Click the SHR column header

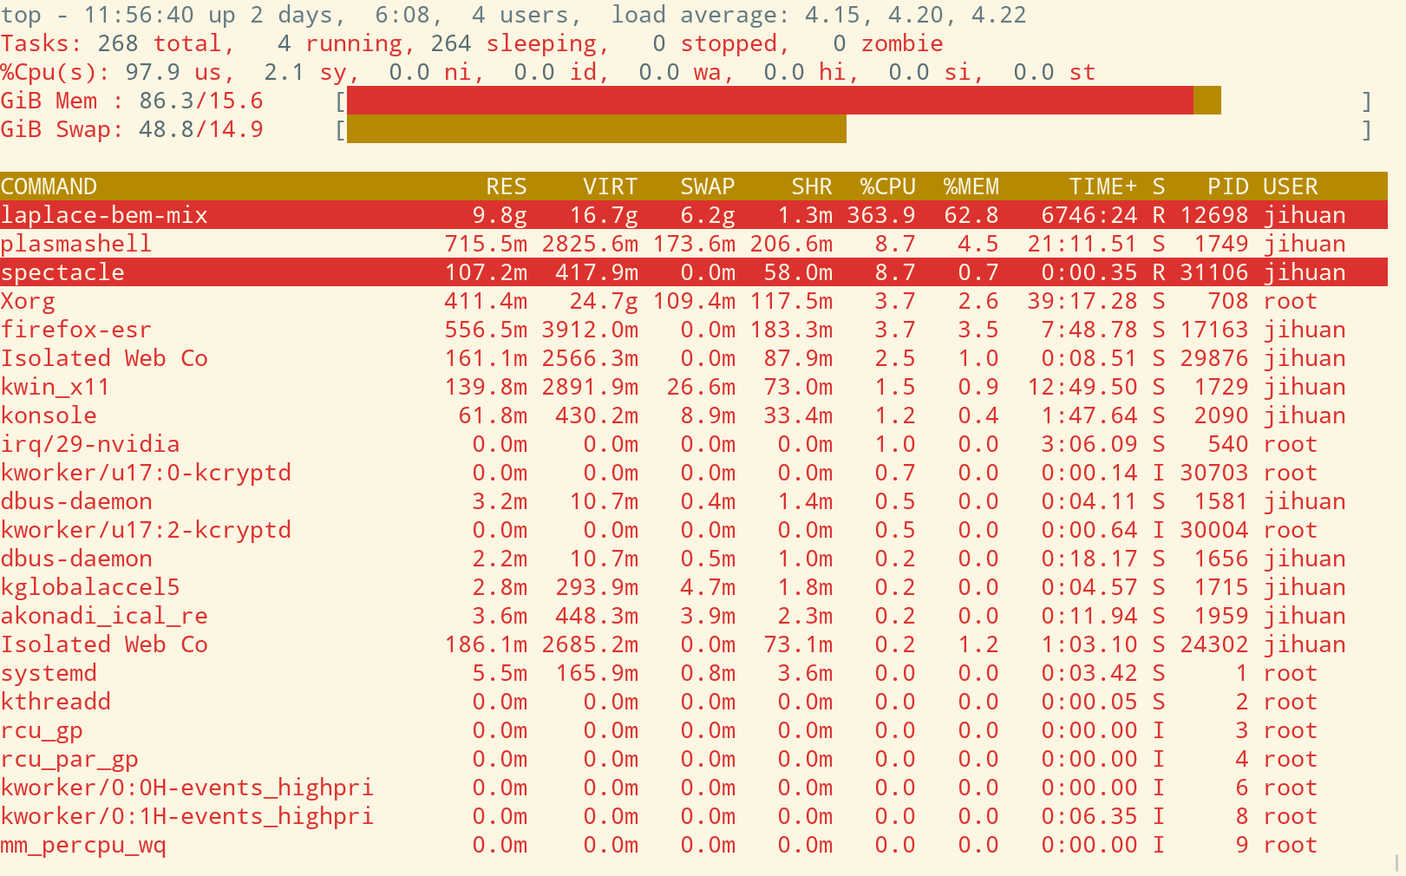[812, 186]
